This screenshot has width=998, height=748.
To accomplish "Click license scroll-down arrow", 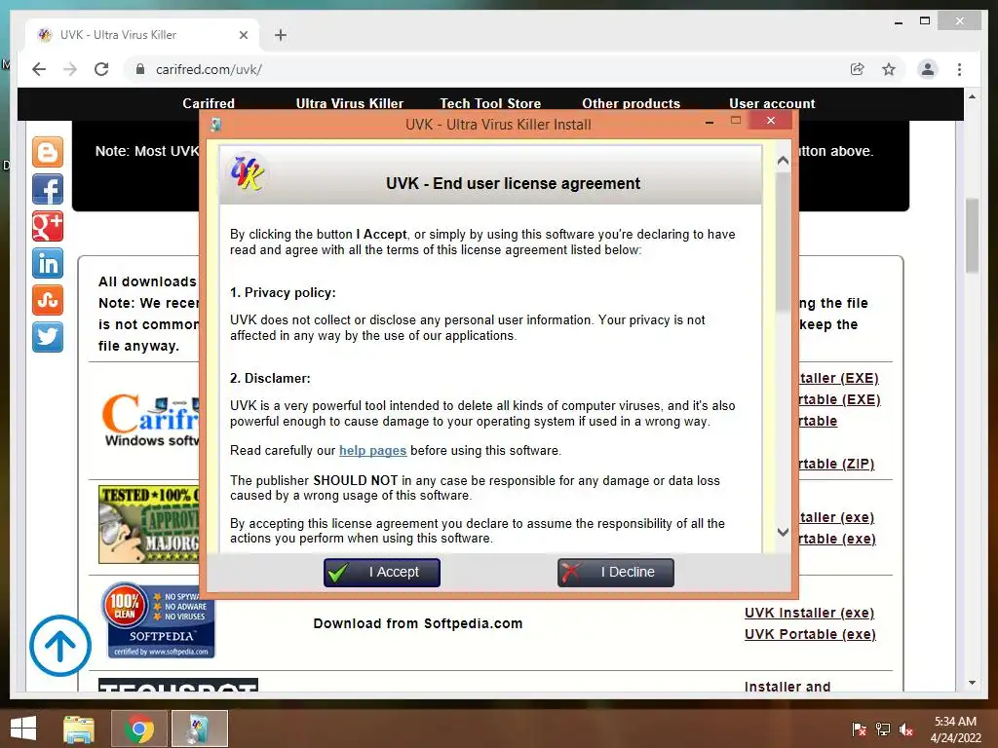I will [x=783, y=532].
